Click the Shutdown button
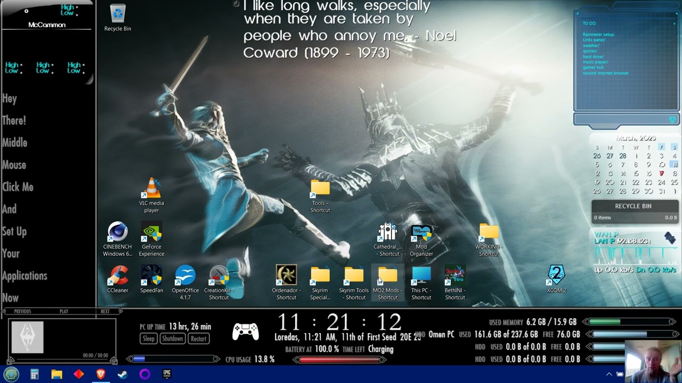The width and height of the screenshot is (682, 383). click(x=172, y=339)
